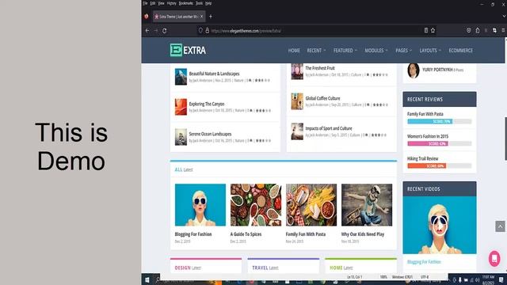This screenshot has width=507, height=285.
Task: Open the File menu
Action: pyautogui.click(x=145, y=3)
